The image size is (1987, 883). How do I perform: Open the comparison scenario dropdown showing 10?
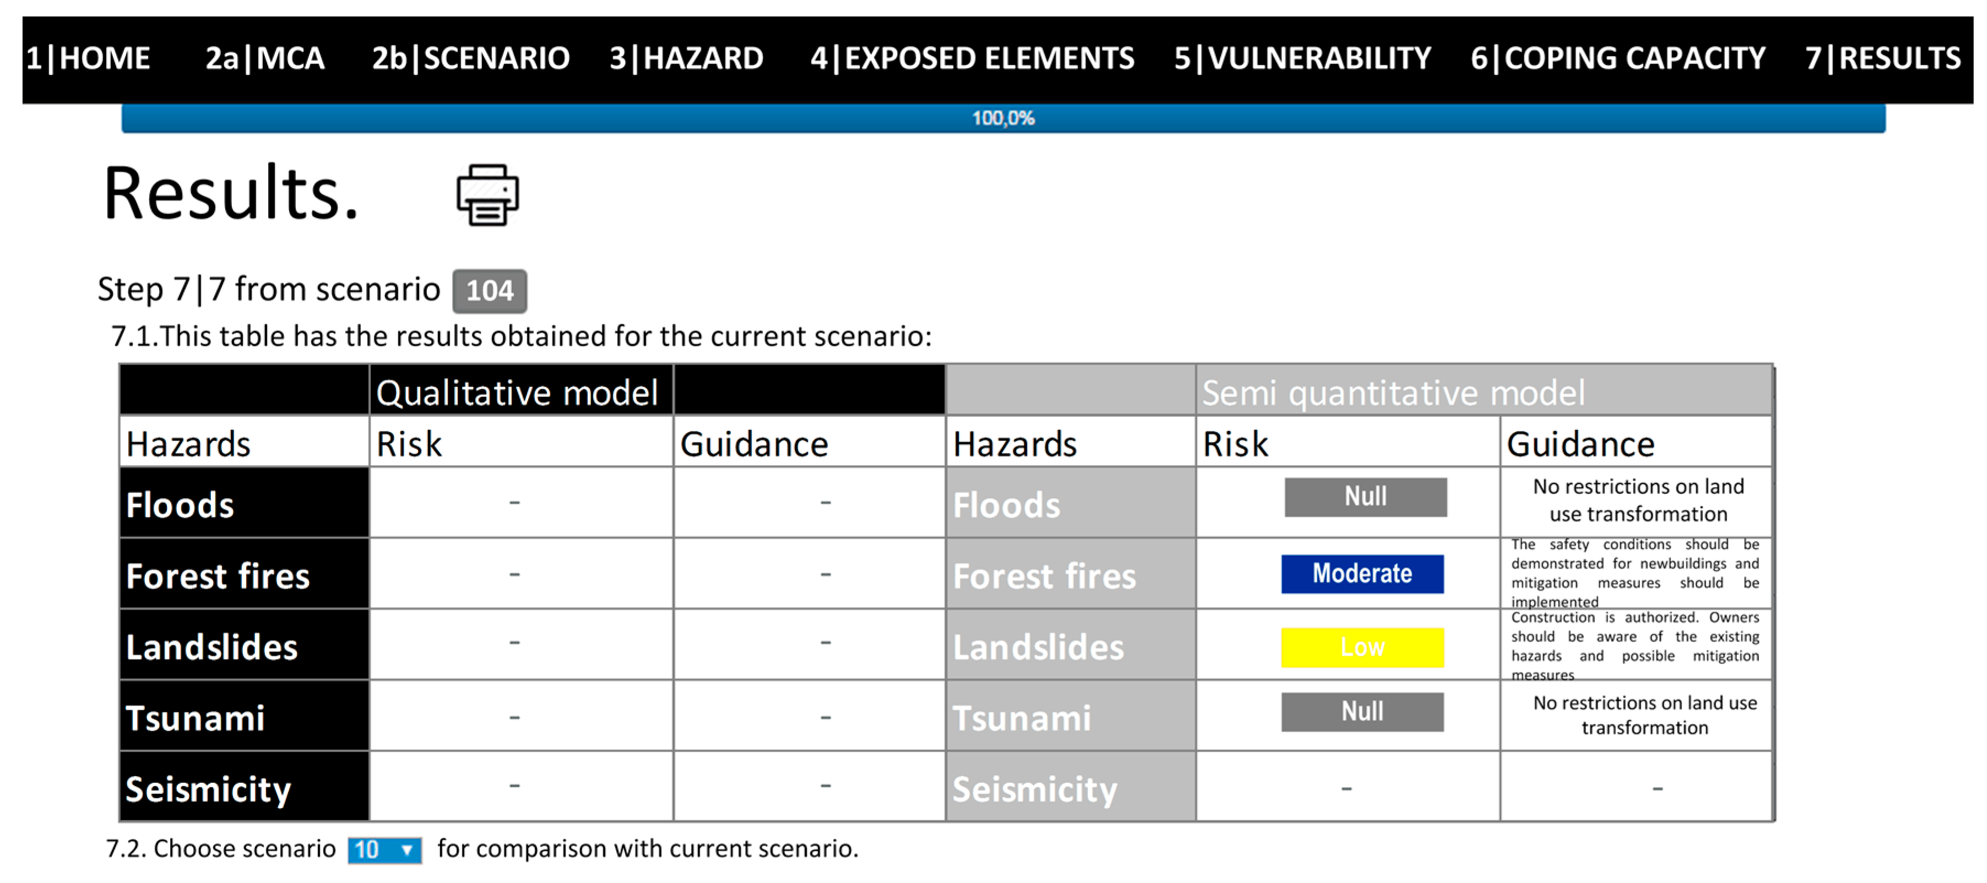(384, 850)
